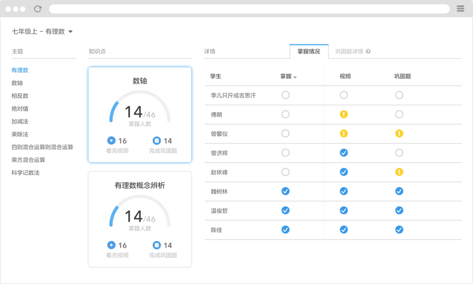
Task: Click the empty 视频 circle for 李儿只斤成吉思汗
Action: (x=344, y=95)
